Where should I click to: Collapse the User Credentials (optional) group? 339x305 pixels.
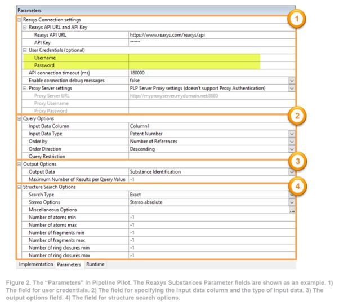pyautogui.click(x=24, y=50)
